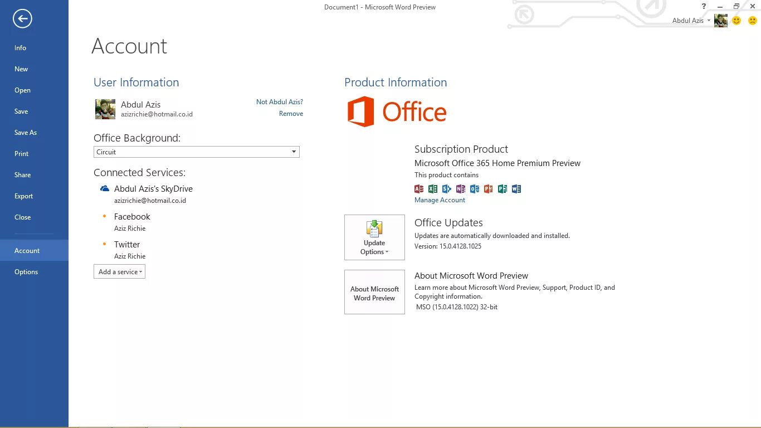This screenshot has height=428, width=761.
Task: Click the Access product icon
Action: coord(419,189)
